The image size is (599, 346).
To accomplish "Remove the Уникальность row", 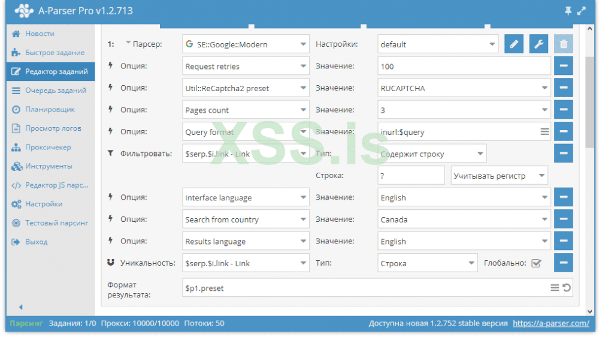I will pyautogui.click(x=564, y=262).
